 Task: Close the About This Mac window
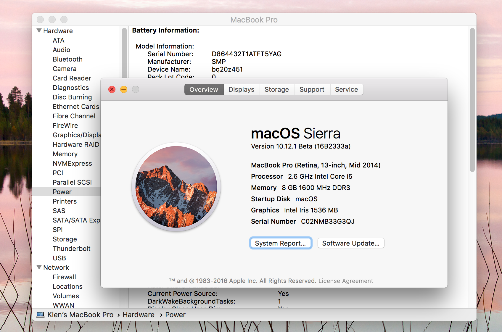click(112, 89)
